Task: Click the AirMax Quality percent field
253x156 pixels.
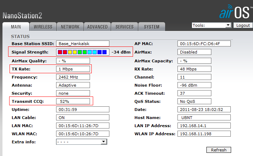Action: click(x=73, y=61)
